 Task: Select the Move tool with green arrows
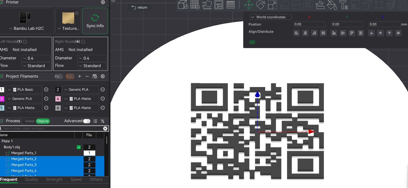pos(249,5)
